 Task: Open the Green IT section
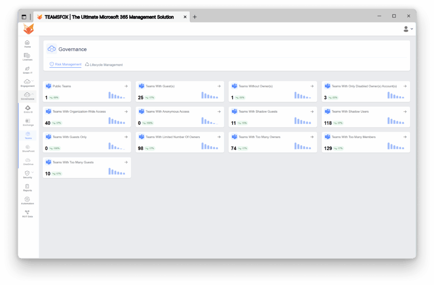tap(27, 70)
